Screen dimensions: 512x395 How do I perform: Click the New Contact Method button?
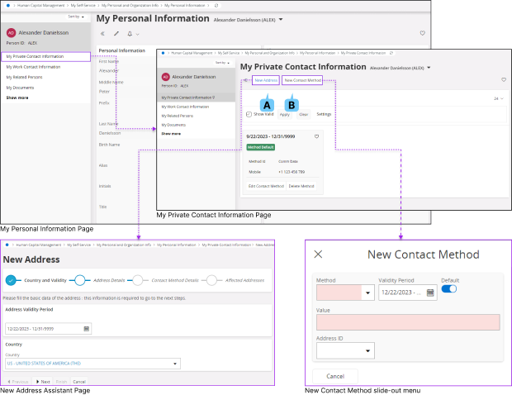302,80
